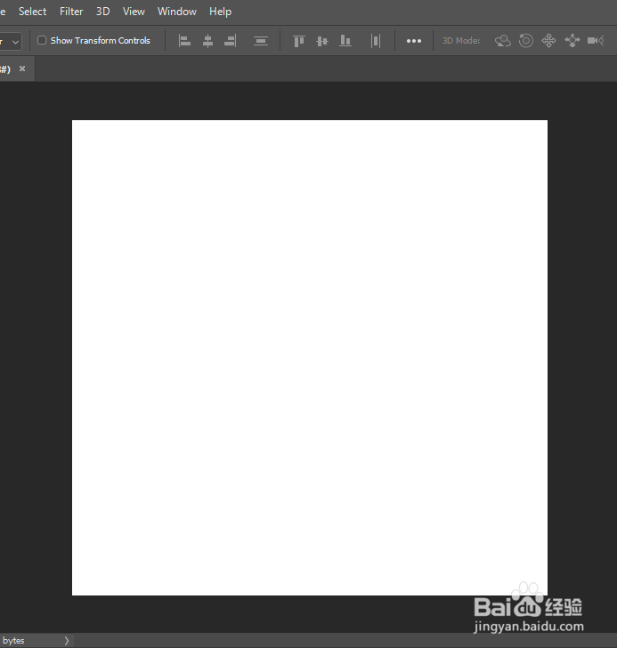Click the white document canvas
Viewport: 617px width, 648px height.
(x=310, y=358)
